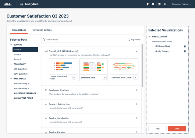Open the settings gear icon
Viewport: 195px width, 138px height.
click(x=153, y=4)
